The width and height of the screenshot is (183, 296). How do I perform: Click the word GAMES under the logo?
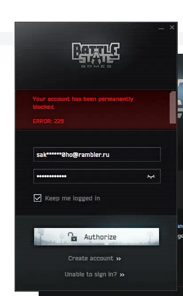96,66
